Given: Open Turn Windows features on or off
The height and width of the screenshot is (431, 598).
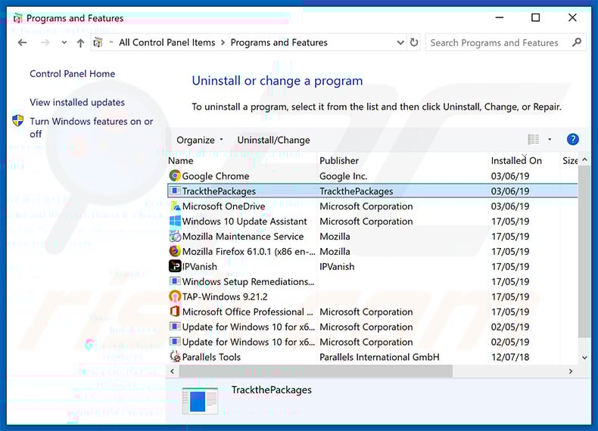Looking at the screenshot, I should (91, 127).
